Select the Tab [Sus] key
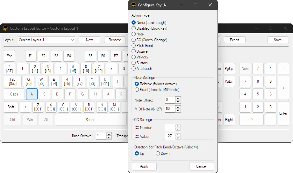293x173 pixels. pos(13,81)
